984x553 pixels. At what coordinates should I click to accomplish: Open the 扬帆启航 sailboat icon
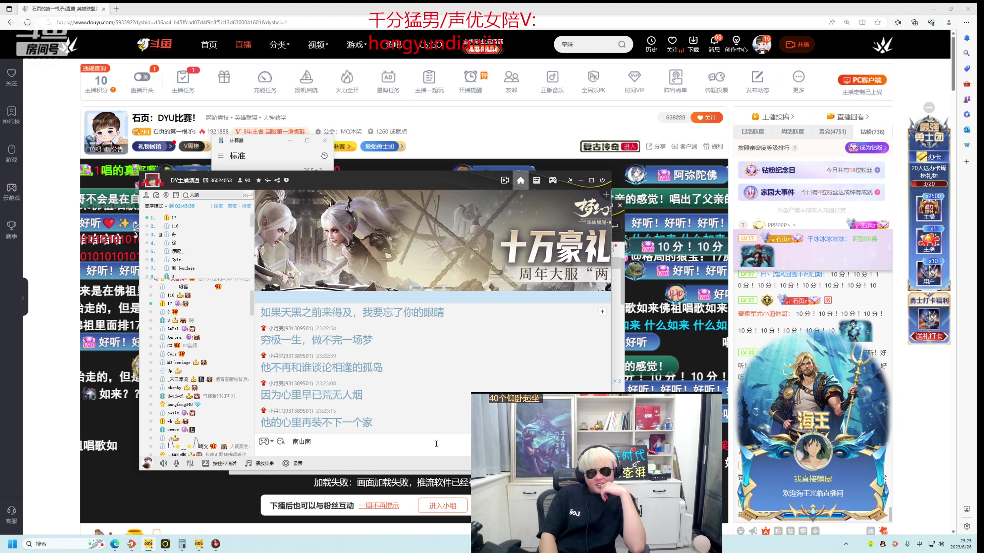306,77
